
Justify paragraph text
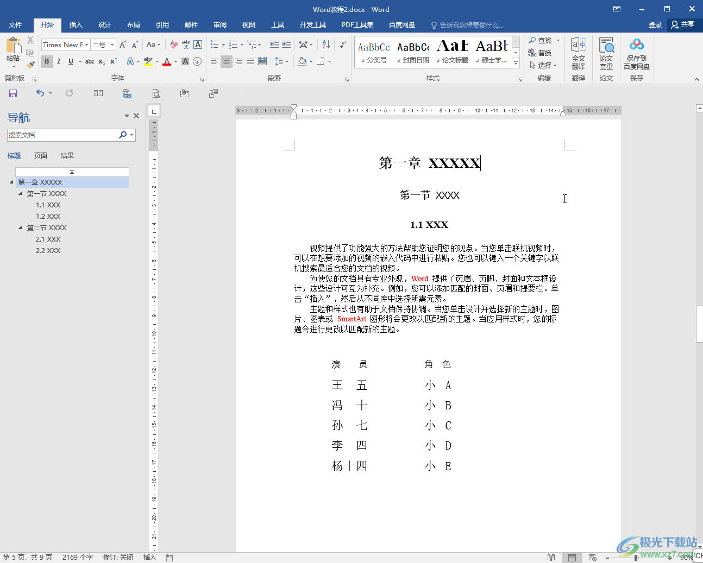250,61
